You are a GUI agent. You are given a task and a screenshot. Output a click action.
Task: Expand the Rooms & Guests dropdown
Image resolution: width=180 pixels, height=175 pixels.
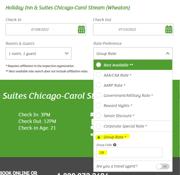[x=39, y=53]
